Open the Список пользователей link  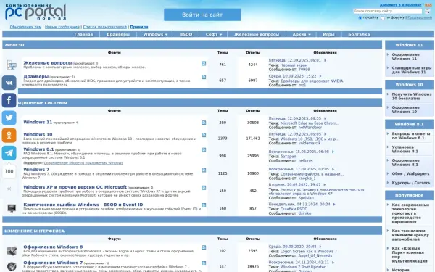(x=105, y=27)
